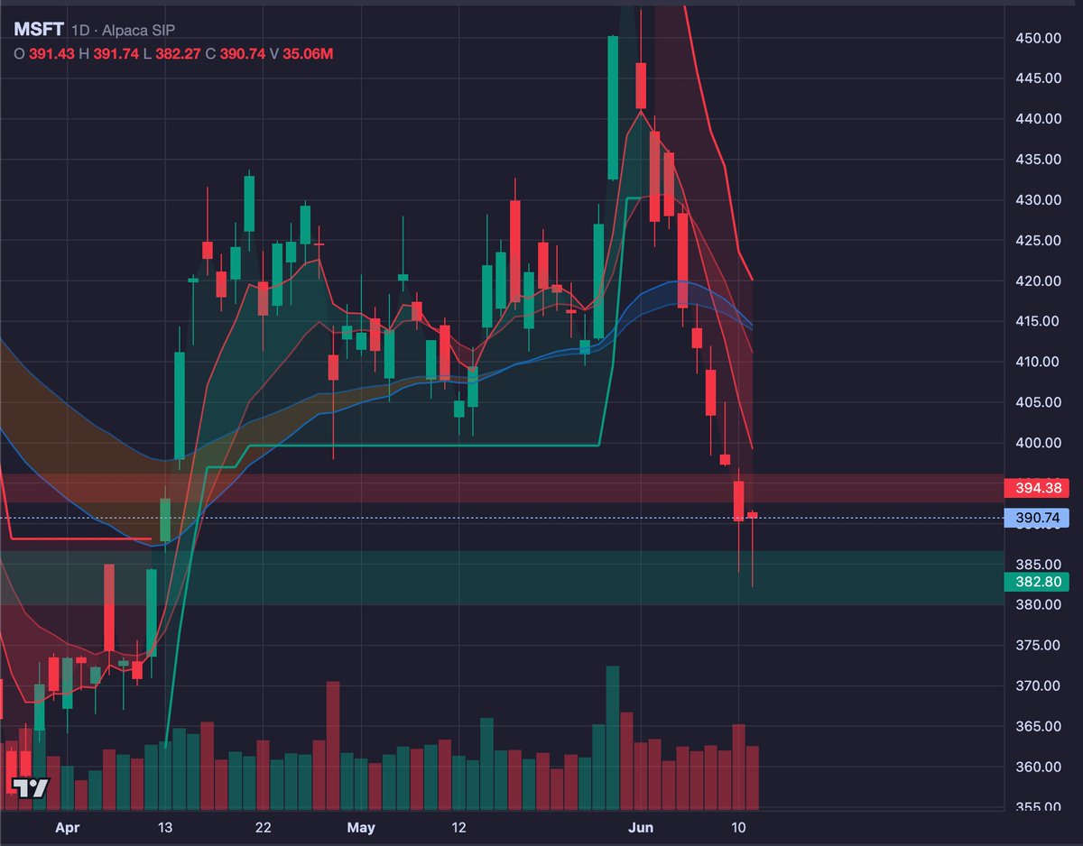Click the 400.00 price axis label

coord(1037,443)
